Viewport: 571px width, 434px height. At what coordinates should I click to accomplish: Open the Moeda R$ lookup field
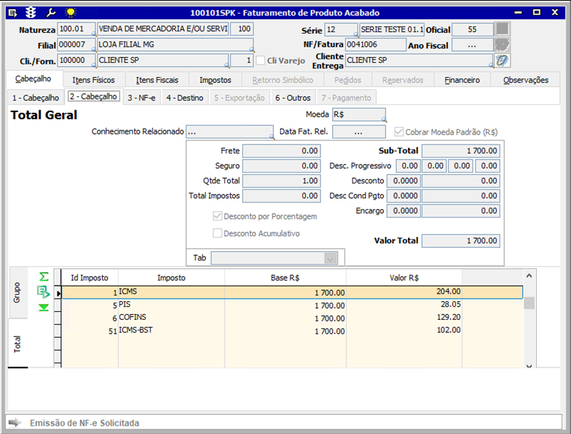click(x=359, y=115)
